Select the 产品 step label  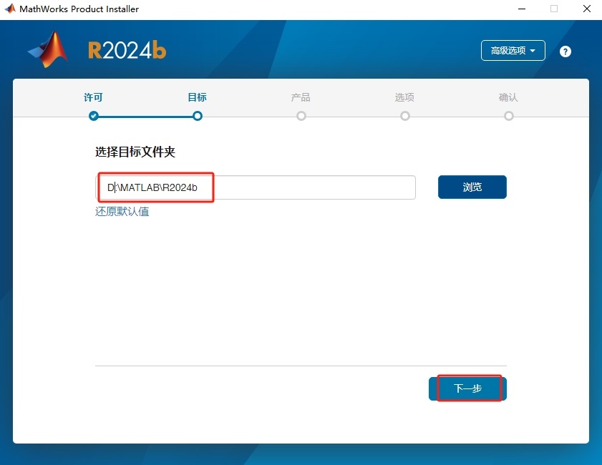pyautogui.click(x=301, y=97)
